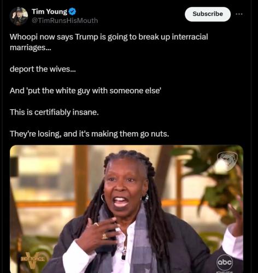Click the Subscribe button
This screenshot has height=273, width=258.
(208, 14)
